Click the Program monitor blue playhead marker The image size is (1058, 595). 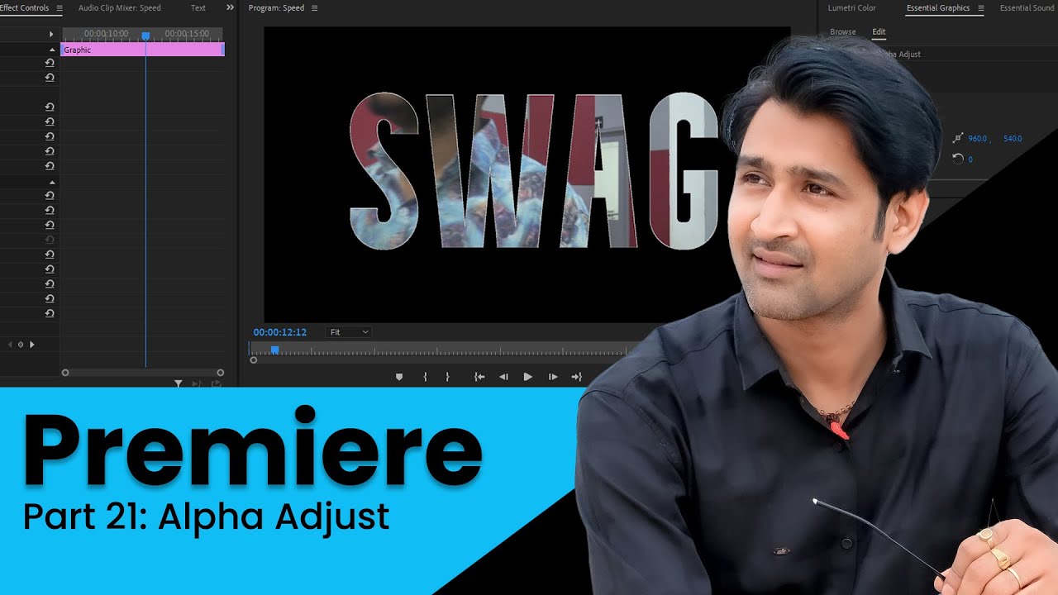275,350
